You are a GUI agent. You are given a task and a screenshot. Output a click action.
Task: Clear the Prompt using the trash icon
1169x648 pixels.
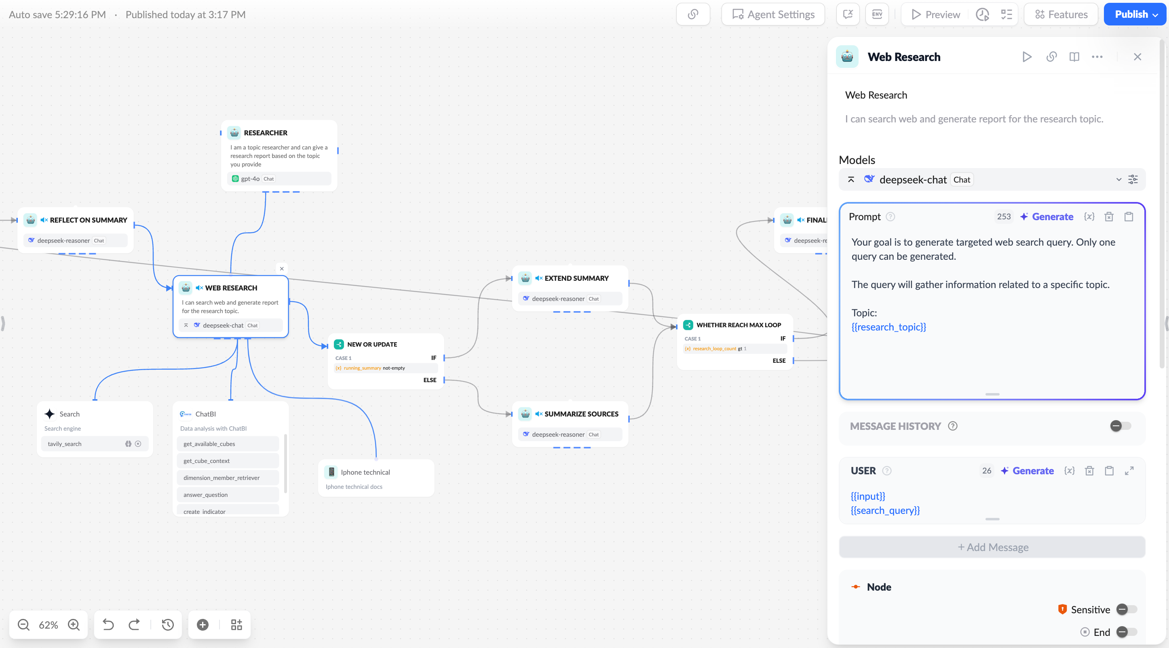pyautogui.click(x=1109, y=217)
